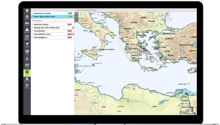220x125 pixels.
Task: Enable the View AVCS Online toggle
Action: point(70,24)
